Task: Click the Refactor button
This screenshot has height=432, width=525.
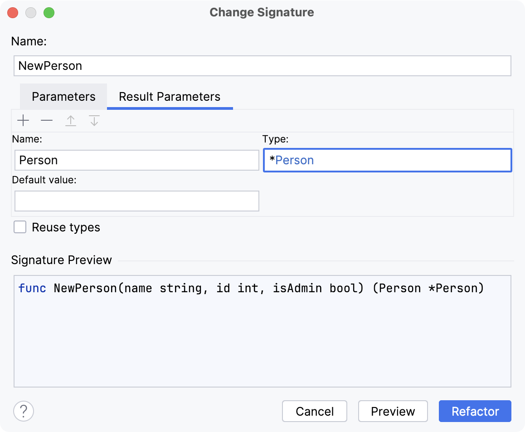Action: (x=475, y=411)
